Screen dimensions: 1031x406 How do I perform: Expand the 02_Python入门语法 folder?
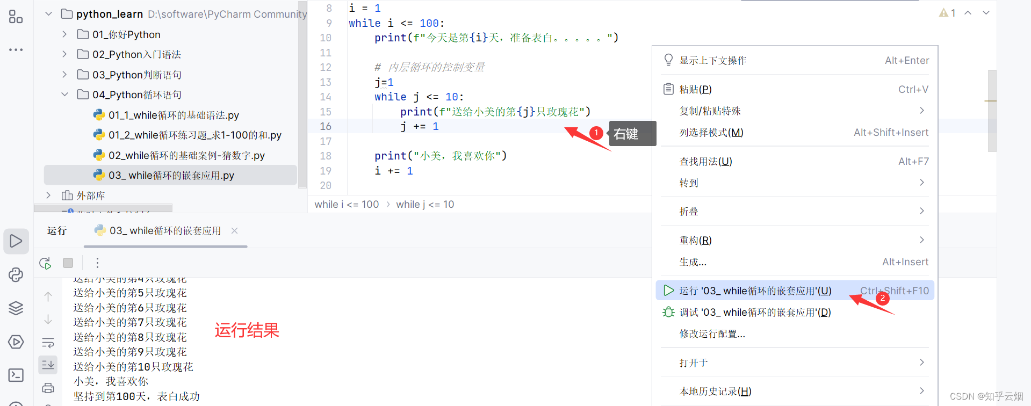(x=64, y=54)
